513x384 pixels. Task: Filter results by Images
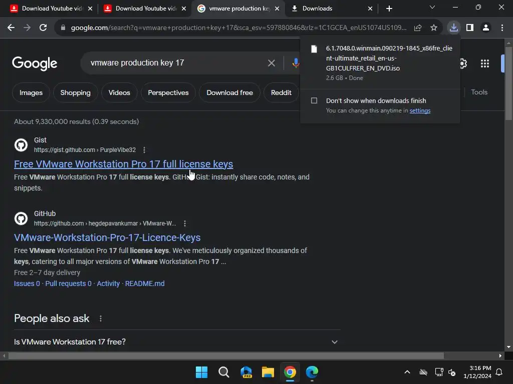pyautogui.click(x=31, y=92)
